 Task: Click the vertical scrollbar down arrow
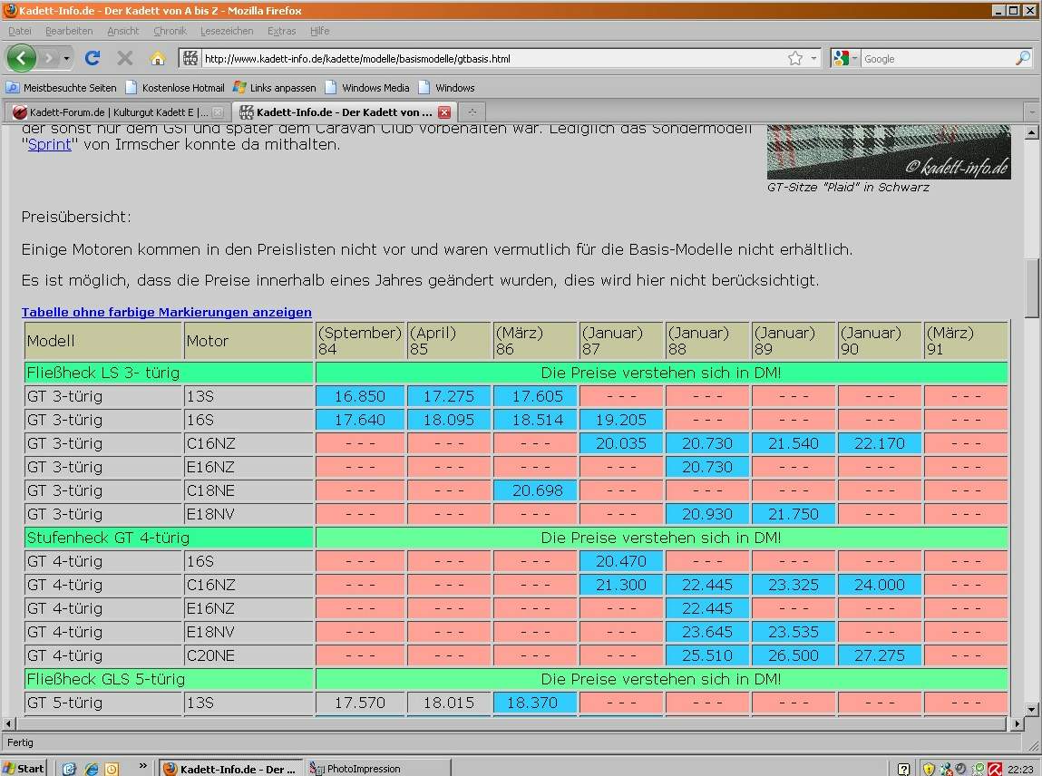coord(1031,709)
